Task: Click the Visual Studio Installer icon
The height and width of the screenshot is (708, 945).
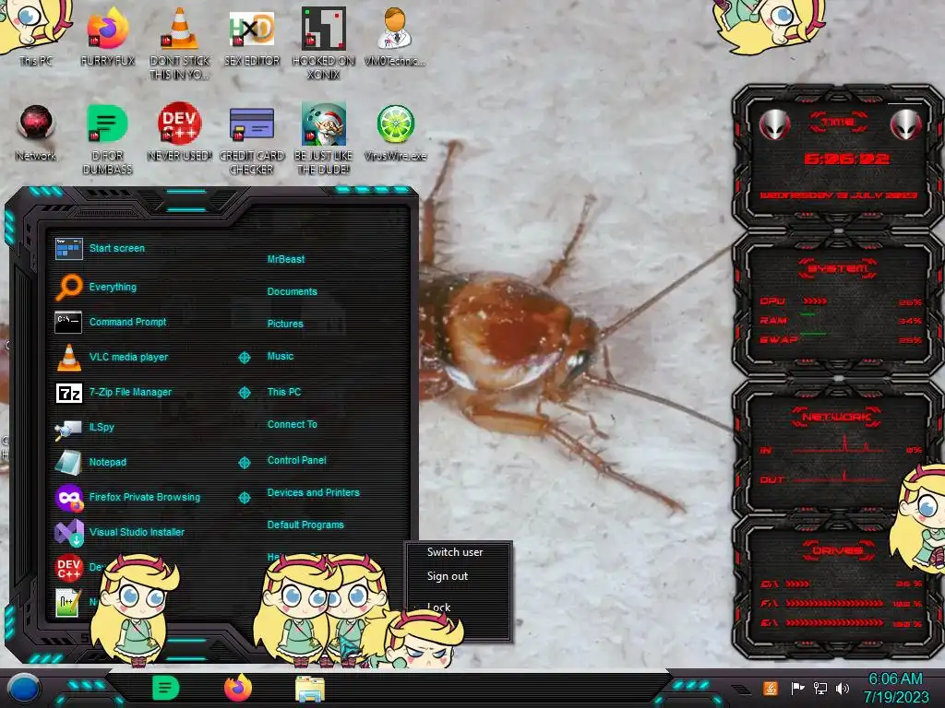Action: pyautogui.click(x=69, y=533)
